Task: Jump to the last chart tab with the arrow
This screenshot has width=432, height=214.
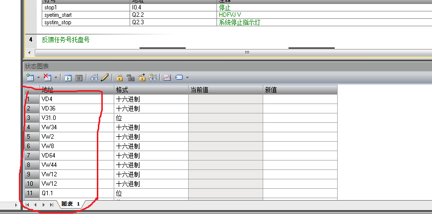Action: point(52,205)
